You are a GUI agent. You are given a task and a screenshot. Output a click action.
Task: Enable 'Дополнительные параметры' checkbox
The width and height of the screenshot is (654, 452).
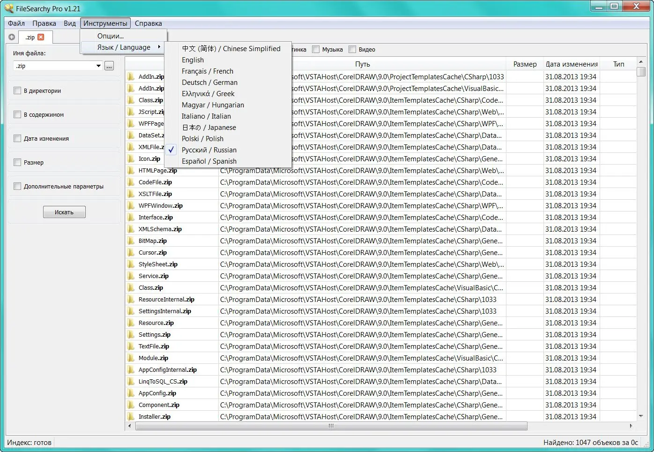17,186
